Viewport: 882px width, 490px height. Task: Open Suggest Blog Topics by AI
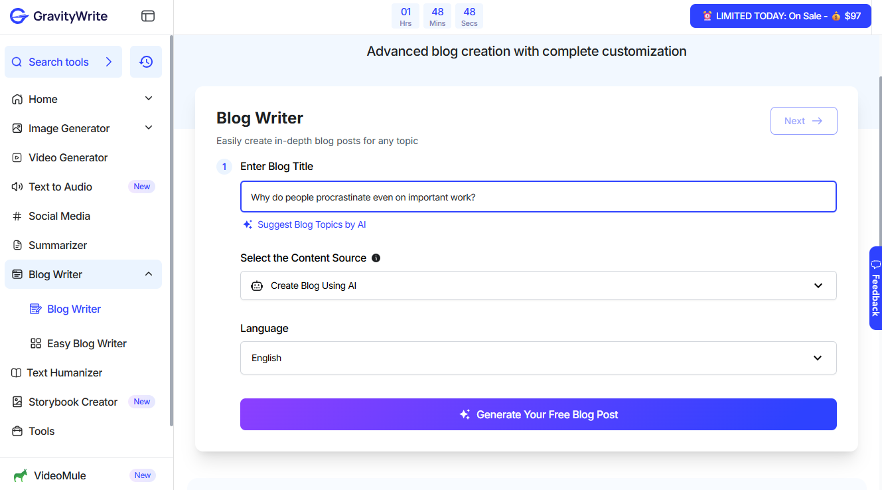[x=311, y=224]
